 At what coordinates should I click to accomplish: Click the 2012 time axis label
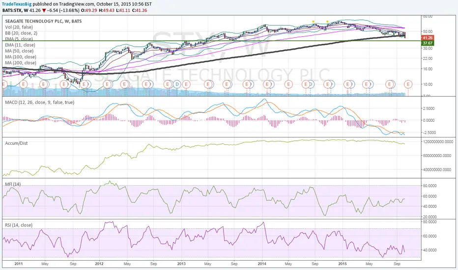tap(99, 264)
